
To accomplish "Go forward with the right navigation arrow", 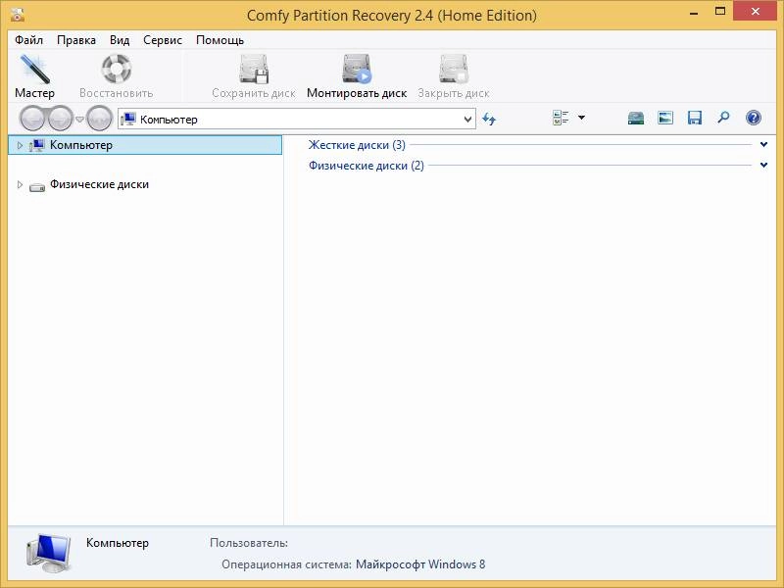I will [61, 119].
